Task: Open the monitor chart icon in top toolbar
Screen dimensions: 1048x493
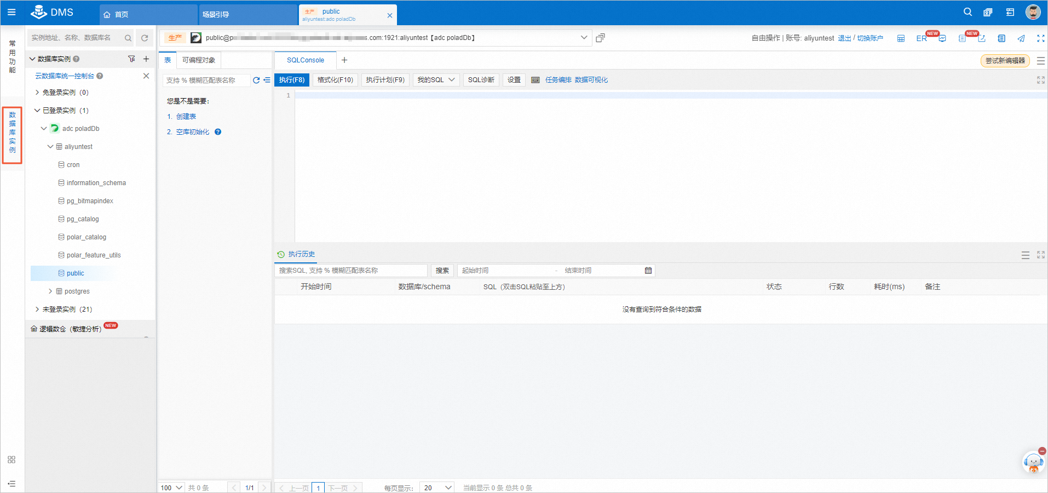Action: pyautogui.click(x=942, y=38)
